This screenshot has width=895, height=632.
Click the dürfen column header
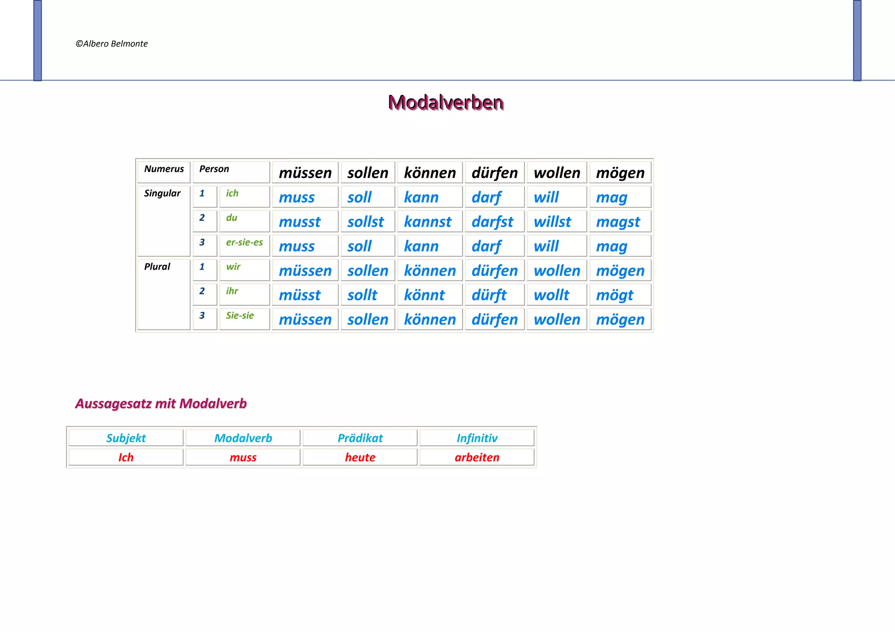[x=494, y=173]
